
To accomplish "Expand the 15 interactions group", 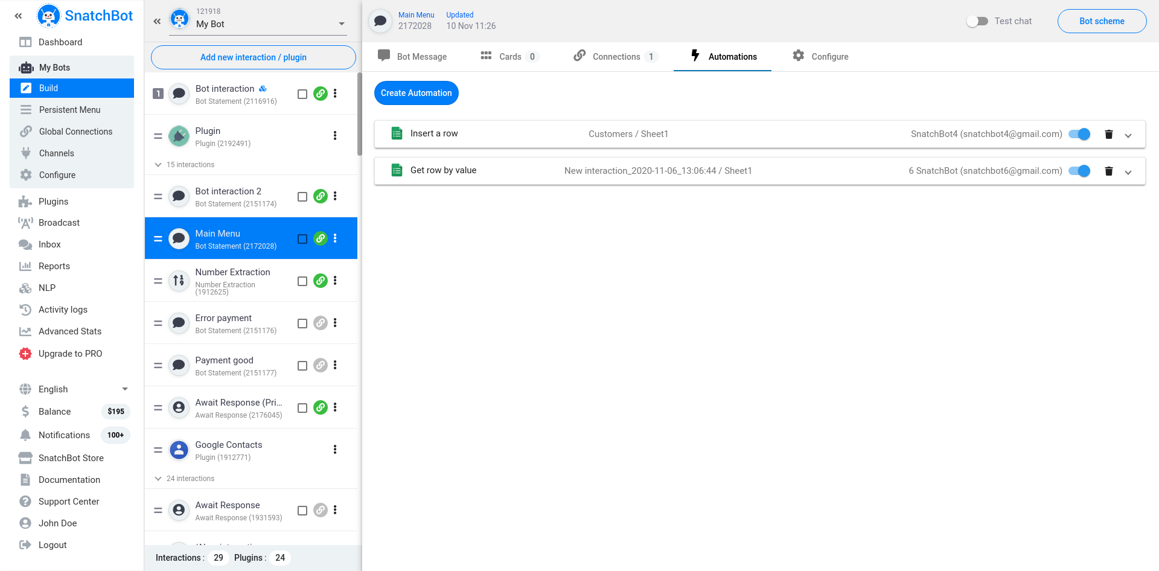I will tap(158, 165).
